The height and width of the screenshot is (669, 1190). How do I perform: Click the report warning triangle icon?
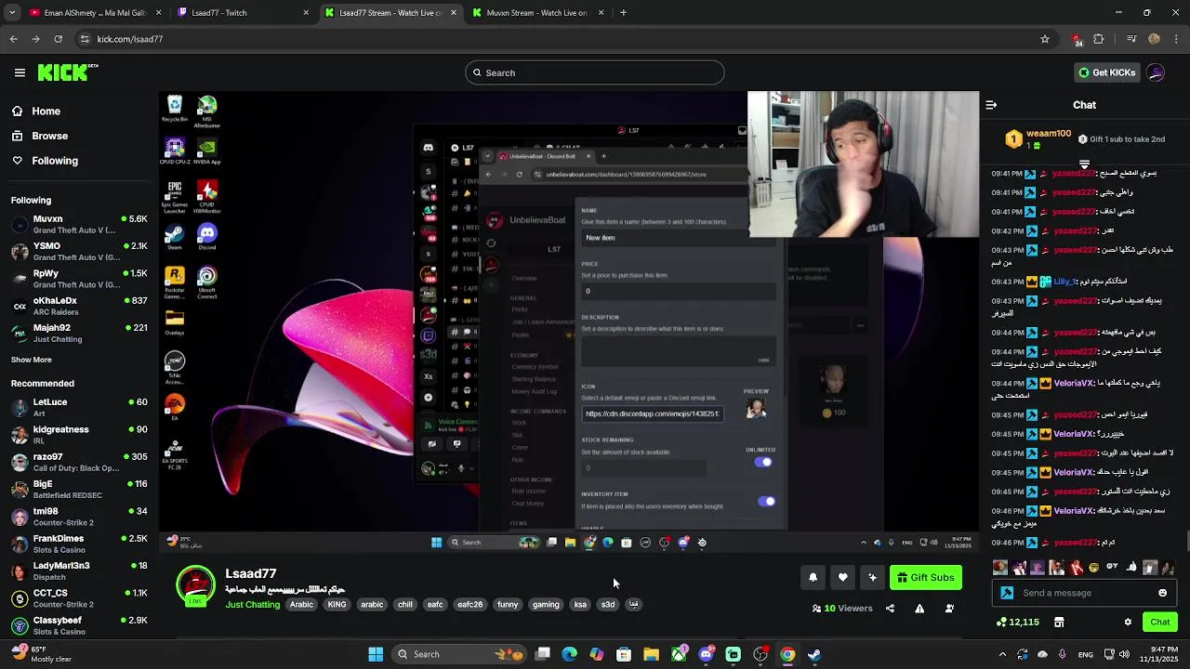[x=919, y=609]
